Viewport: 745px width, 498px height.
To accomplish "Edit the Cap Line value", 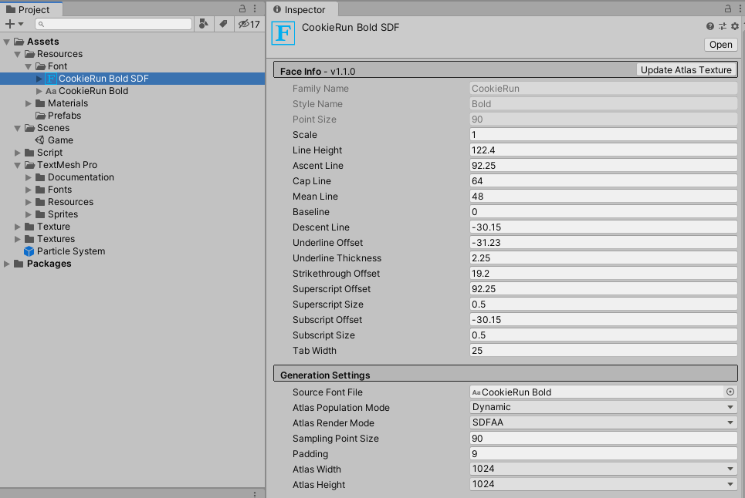I will 604,180.
